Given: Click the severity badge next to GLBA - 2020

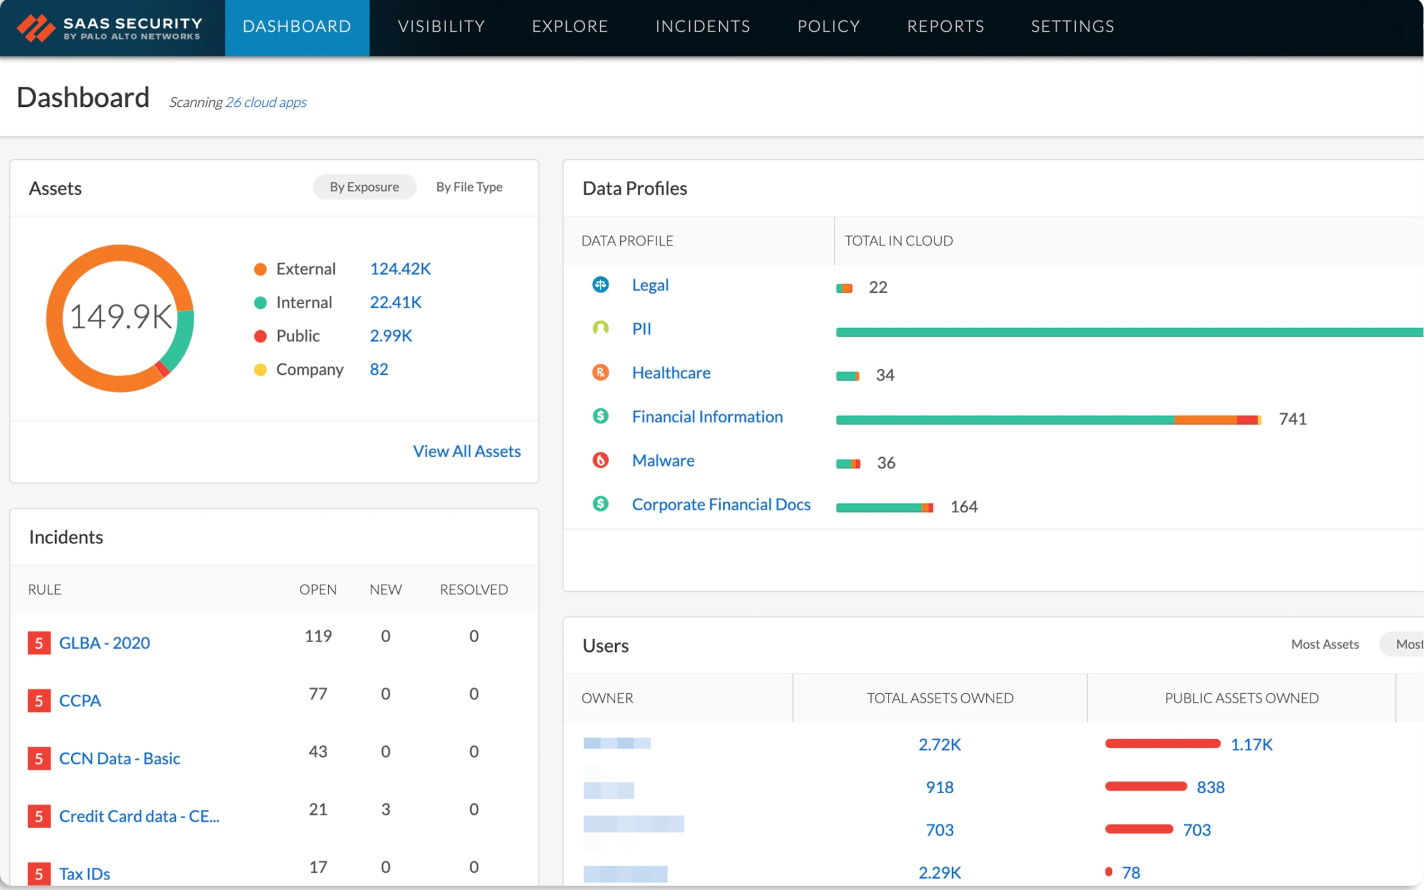Looking at the screenshot, I should [39, 643].
